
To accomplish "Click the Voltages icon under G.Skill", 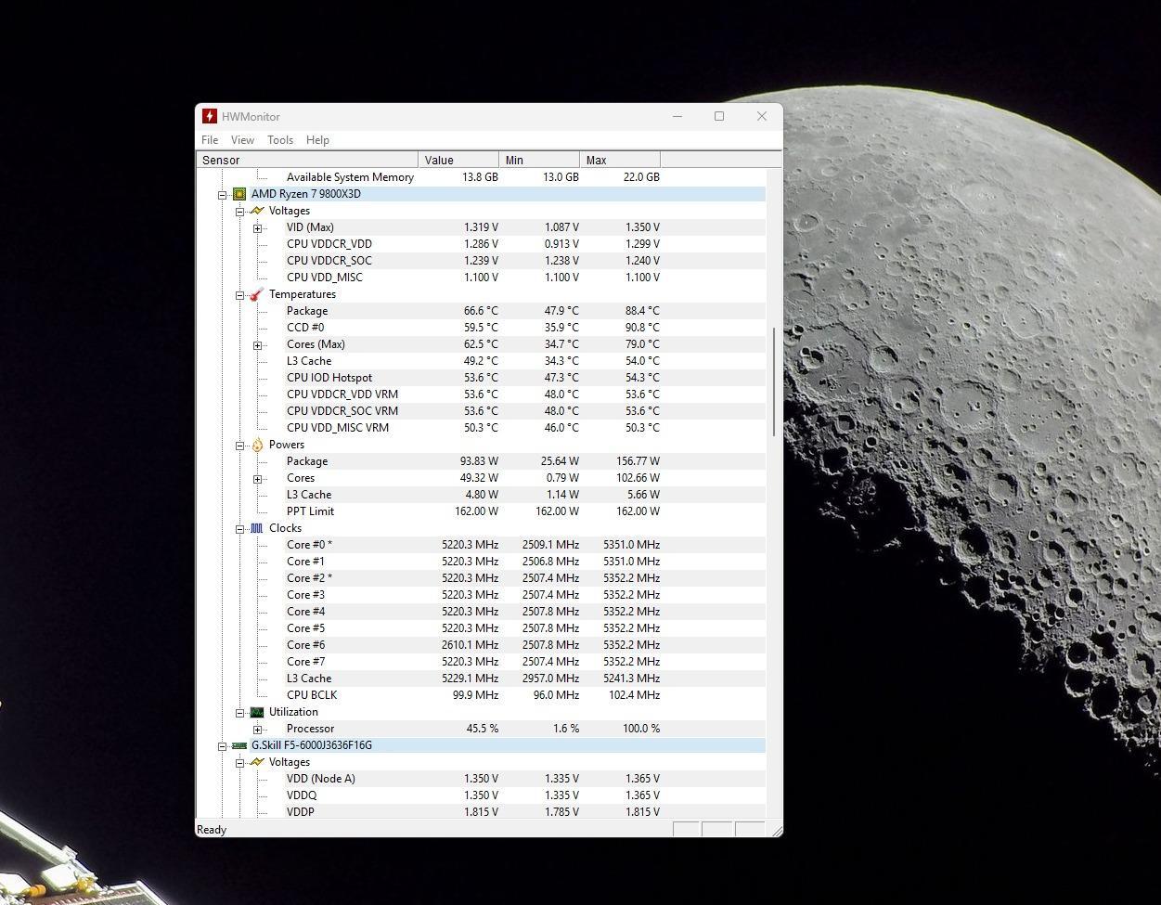I will (257, 762).
